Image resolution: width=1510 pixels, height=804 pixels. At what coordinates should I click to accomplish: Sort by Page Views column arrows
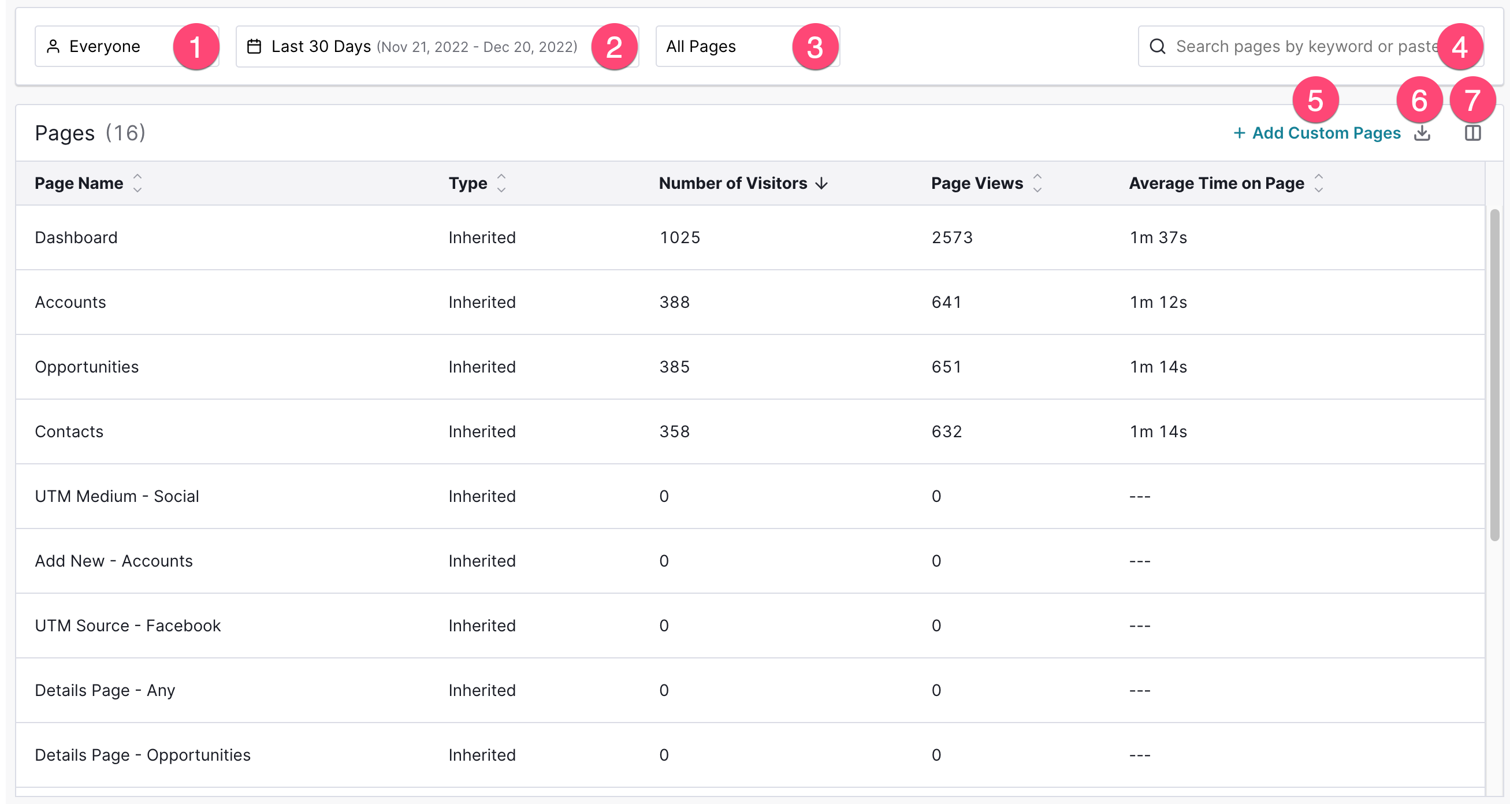(1037, 183)
